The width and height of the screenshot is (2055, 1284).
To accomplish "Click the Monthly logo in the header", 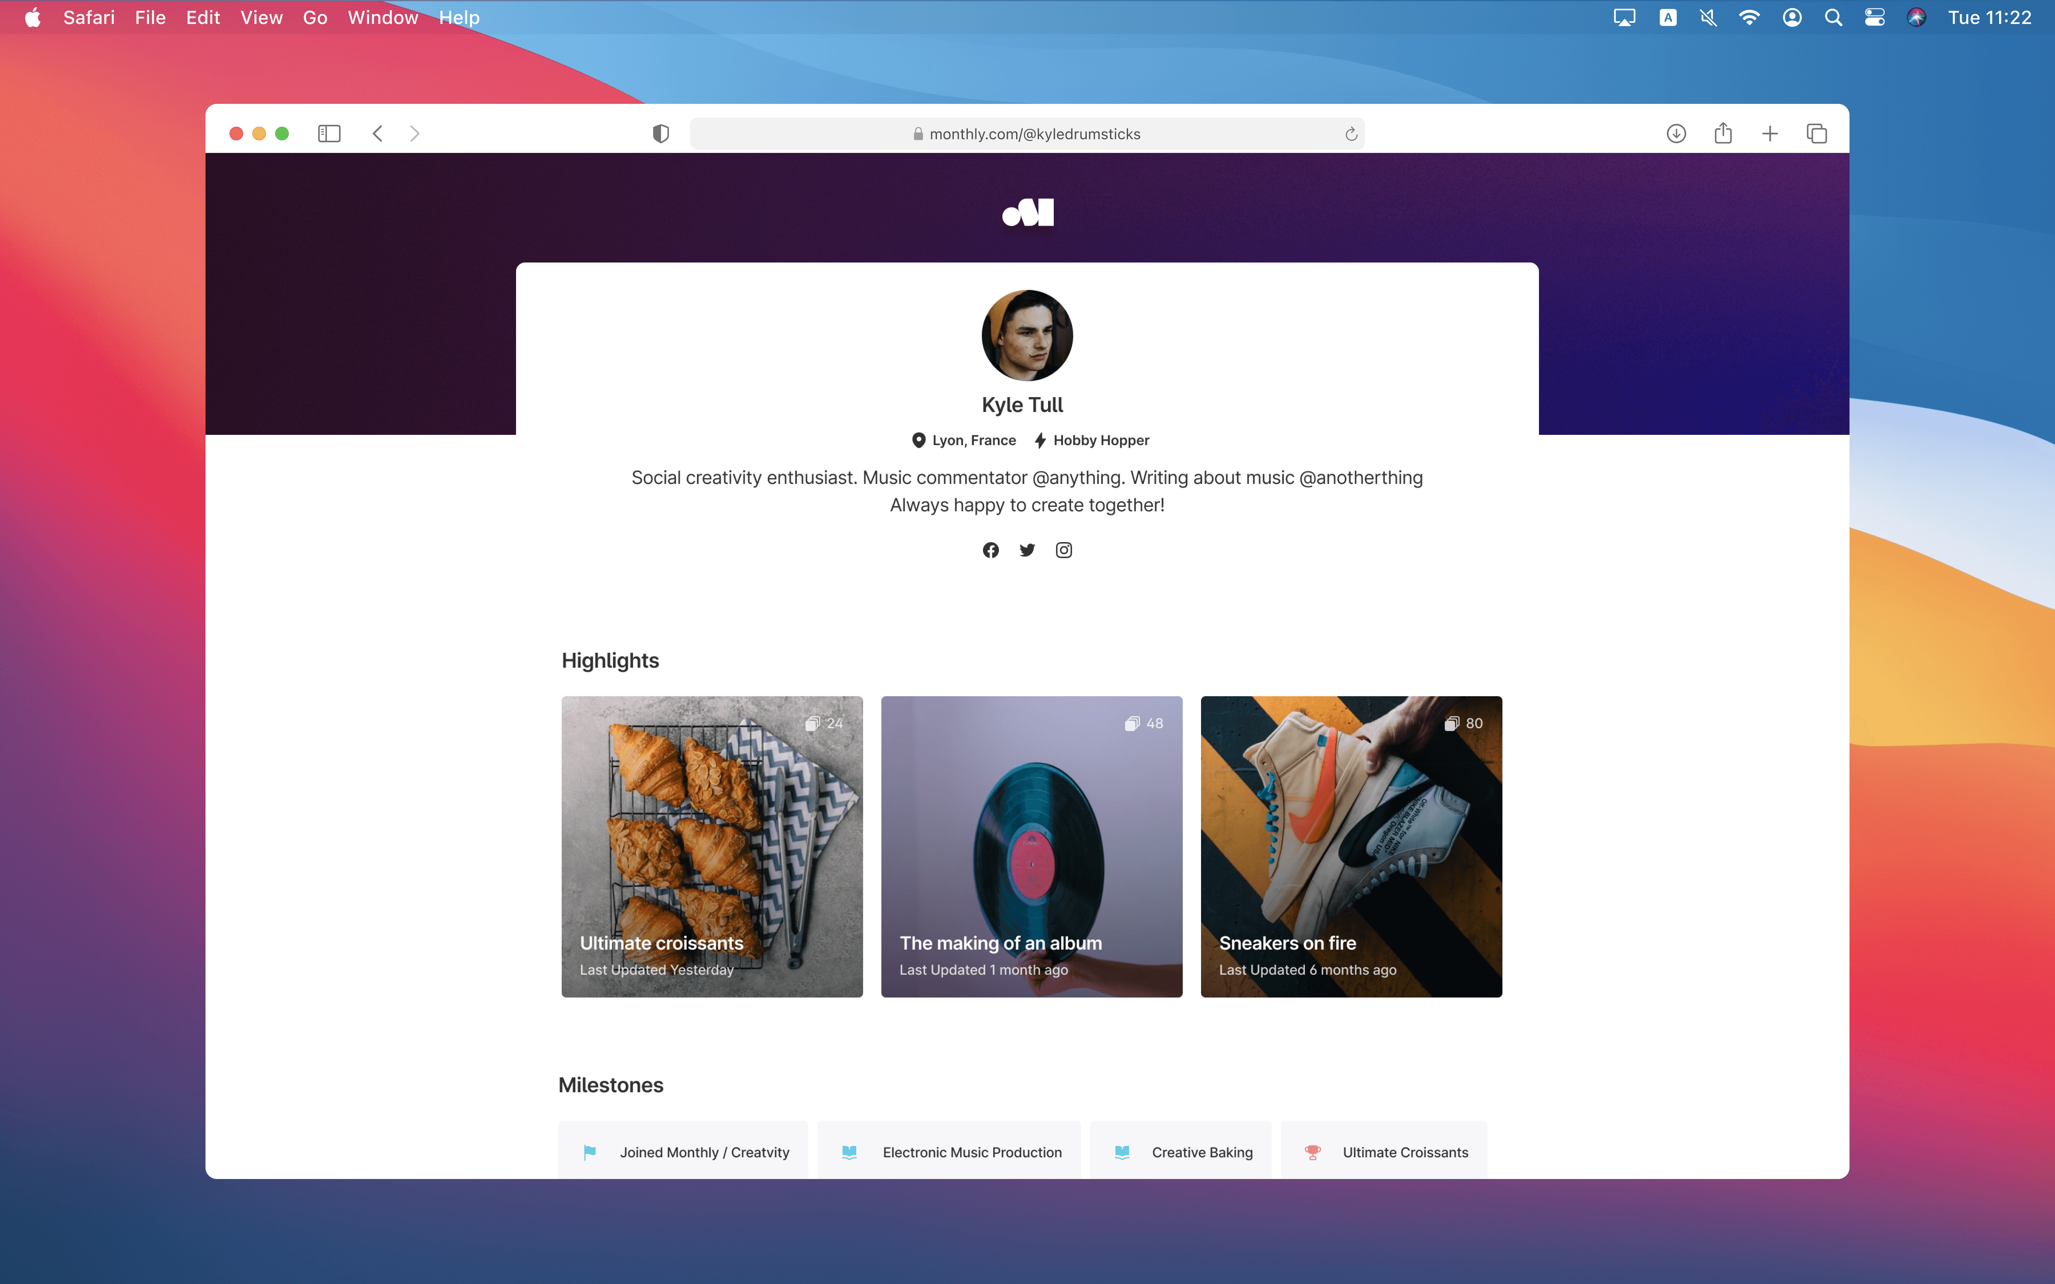I will click(1027, 212).
